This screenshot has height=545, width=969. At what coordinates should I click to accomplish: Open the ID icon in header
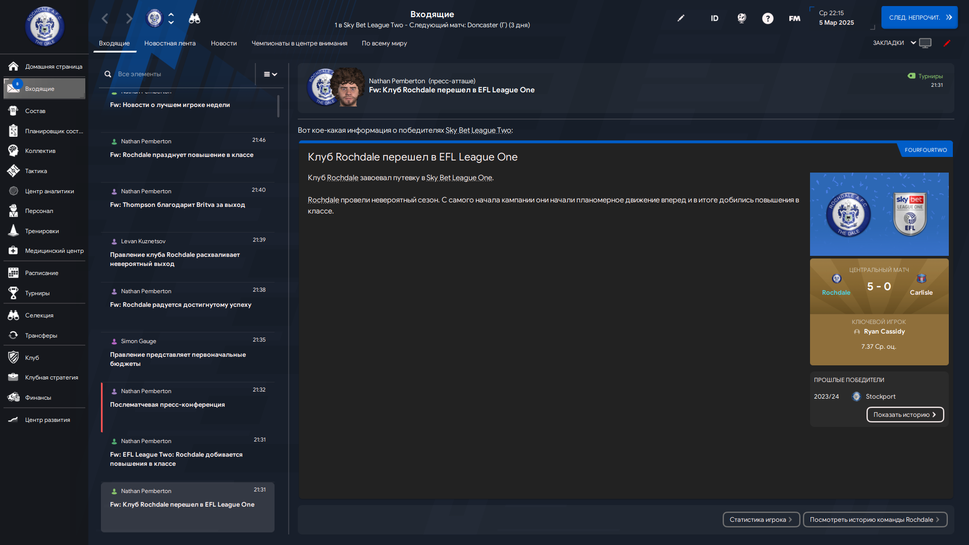tap(714, 19)
